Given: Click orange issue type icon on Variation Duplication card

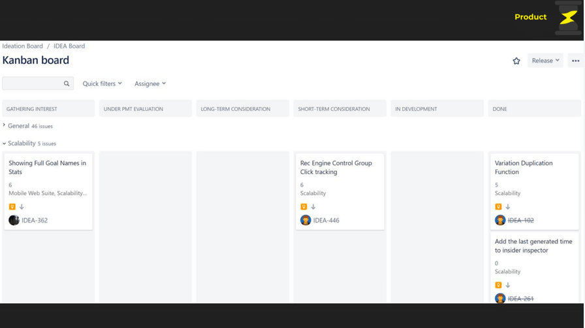Looking at the screenshot, I should (x=498, y=207).
